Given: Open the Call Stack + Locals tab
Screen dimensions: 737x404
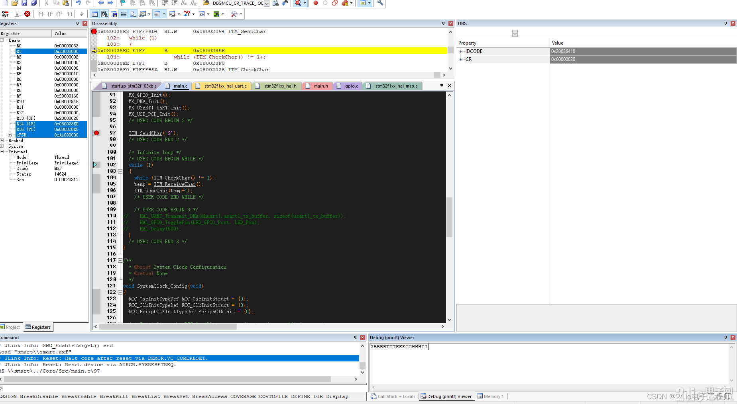Looking at the screenshot, I should 393,396.
